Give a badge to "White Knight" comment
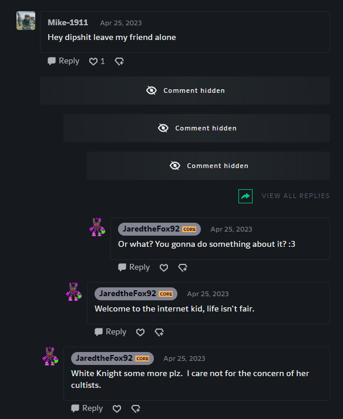The width and height of the screenshot is (343, 419). [x=136, y=408]
